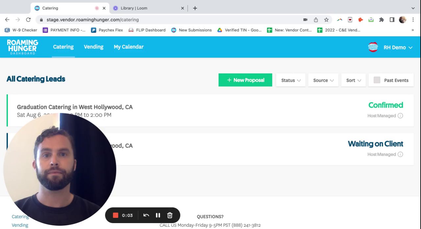Switch to the Vending nav tab
The height and width of the screenshot is (229, 421).
pos(93,47)
